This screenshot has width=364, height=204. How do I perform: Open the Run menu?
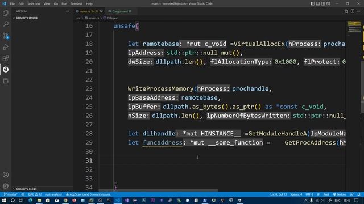coord(64,4)
